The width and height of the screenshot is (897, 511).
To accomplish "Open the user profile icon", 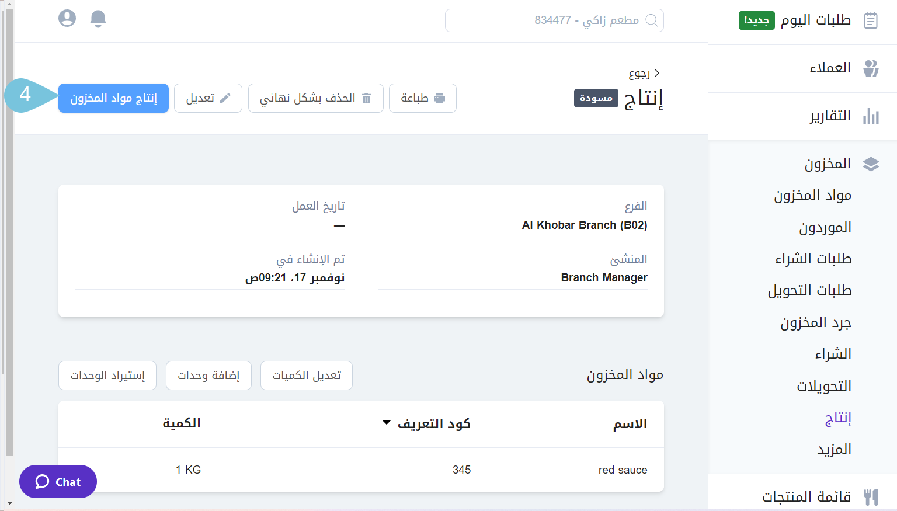I will coord(67,19).
